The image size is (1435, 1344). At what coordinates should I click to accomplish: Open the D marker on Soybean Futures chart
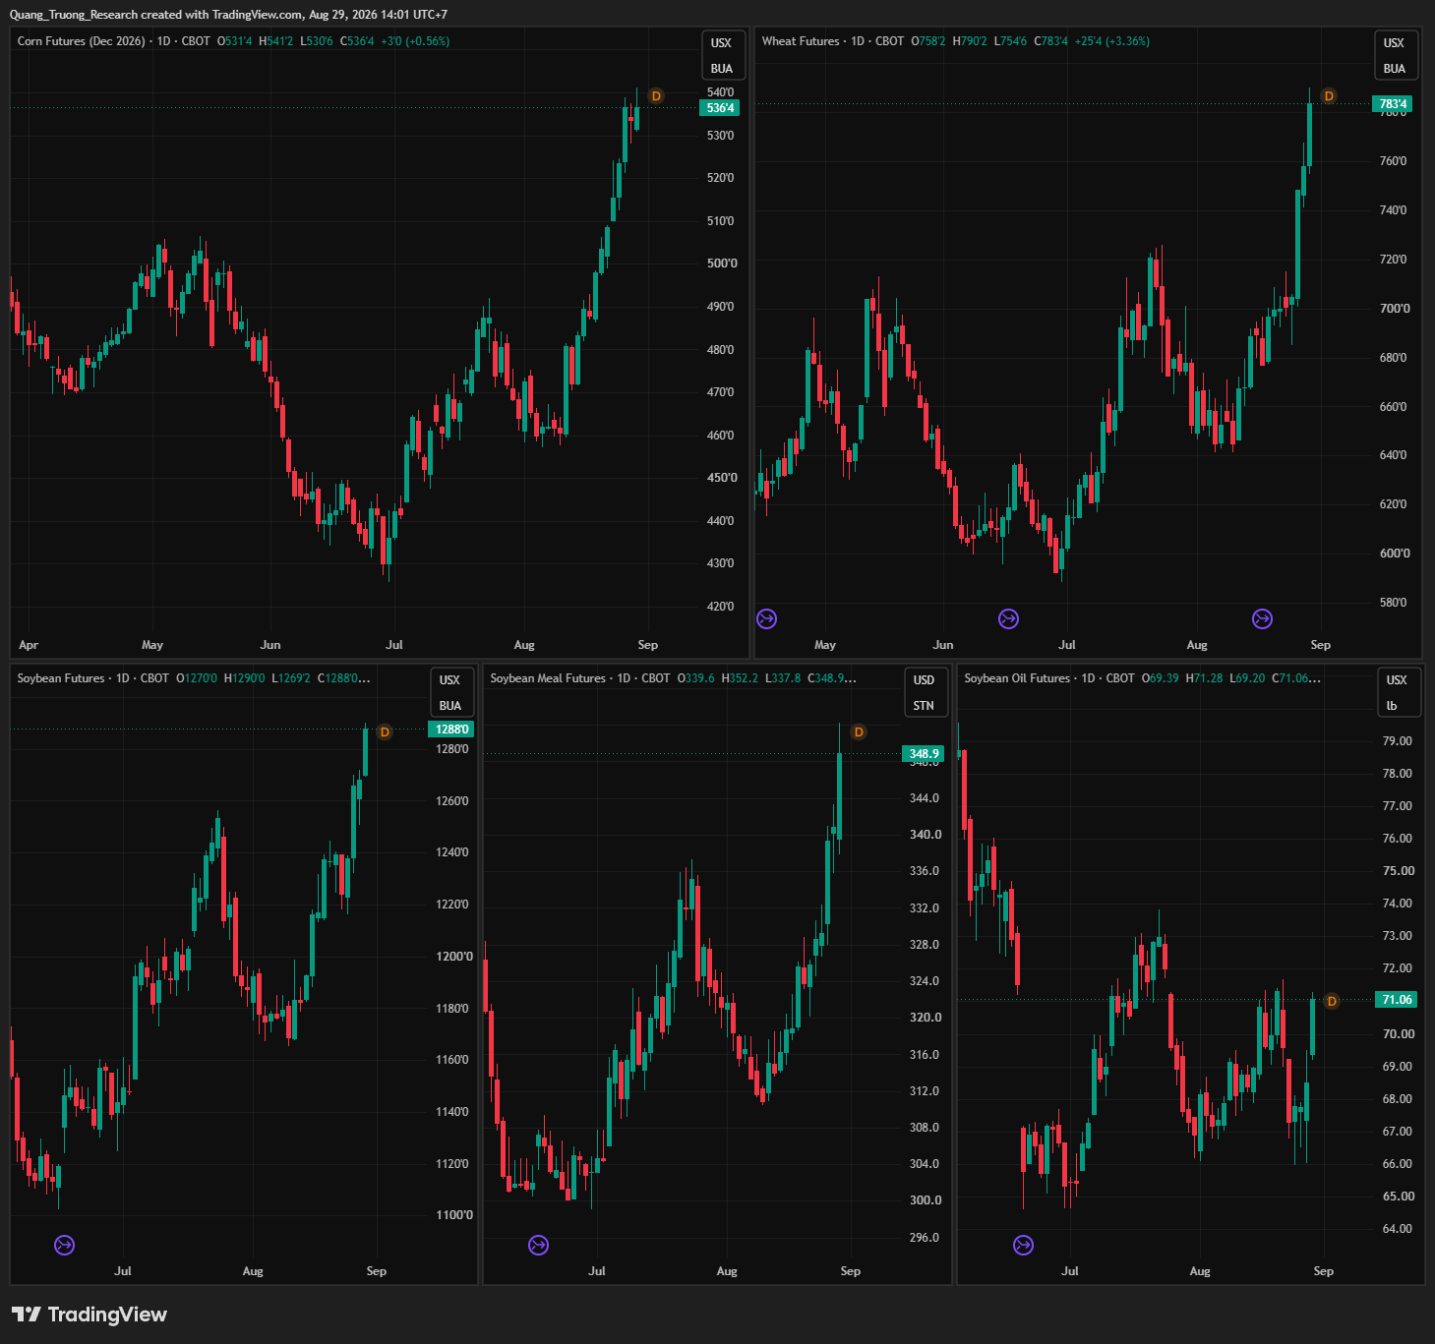(x=385, y=732)
